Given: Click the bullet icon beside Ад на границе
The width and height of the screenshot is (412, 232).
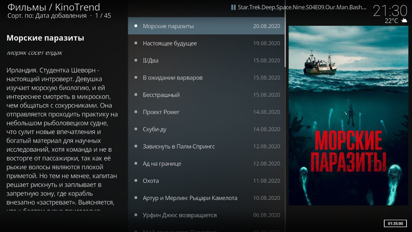Looking at the screenshot, I should point(136,163).
